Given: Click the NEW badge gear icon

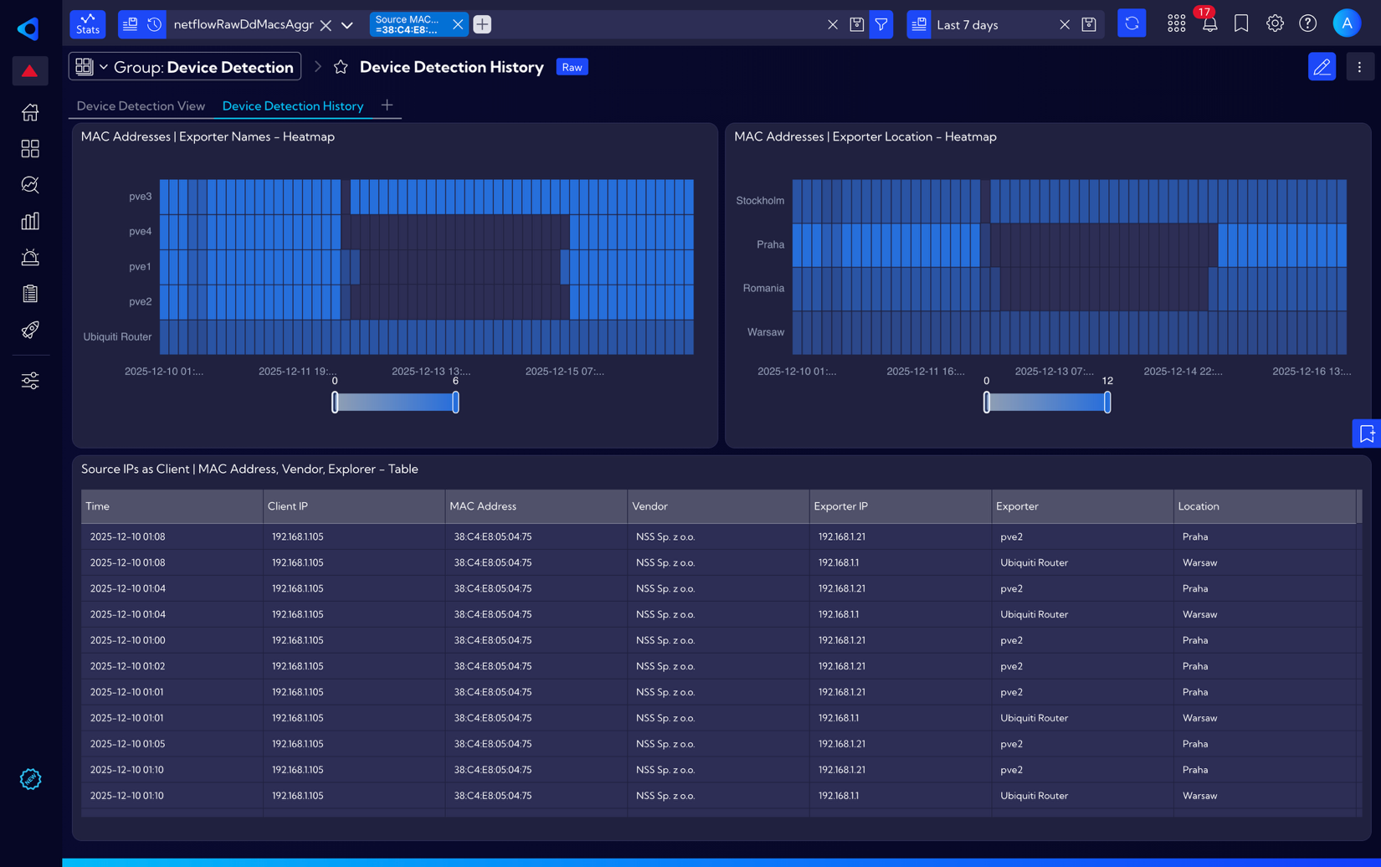Looking at the screenshot, I should click(30, 779).
